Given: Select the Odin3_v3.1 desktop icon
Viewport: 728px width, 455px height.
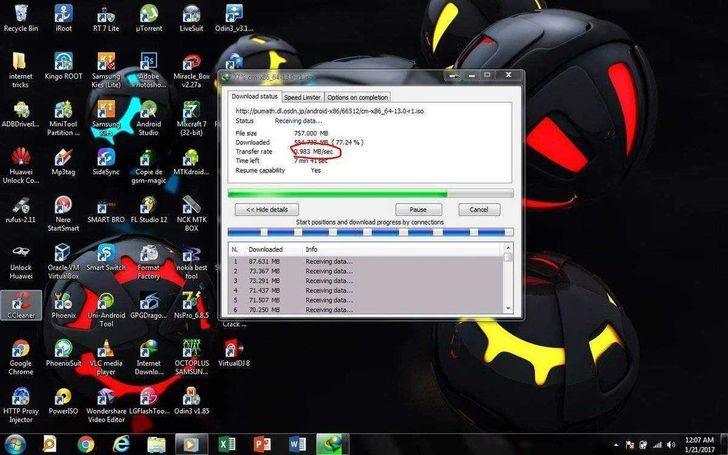Looking at the screenshot, I should tap(234, 18).
